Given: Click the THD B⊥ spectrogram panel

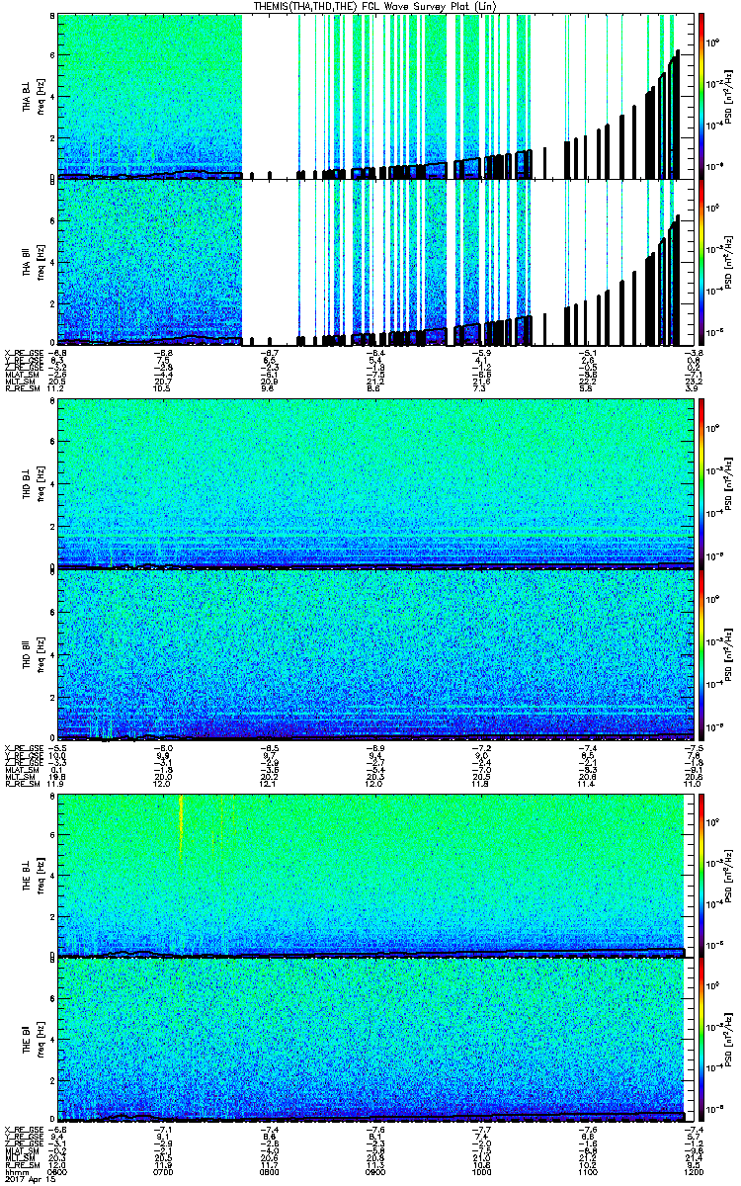Looking at the screenshot, I should coord(373,483).
